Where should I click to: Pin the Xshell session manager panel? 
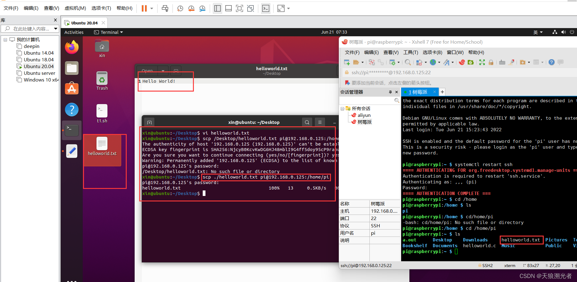[x=390, y=92]
